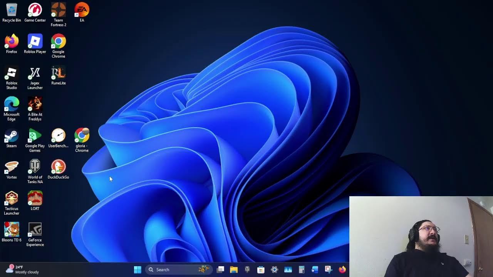This screenshot has width=493, height=277.
Task: Click the webcam overlay thumbnail
Action: coord(421,237)
